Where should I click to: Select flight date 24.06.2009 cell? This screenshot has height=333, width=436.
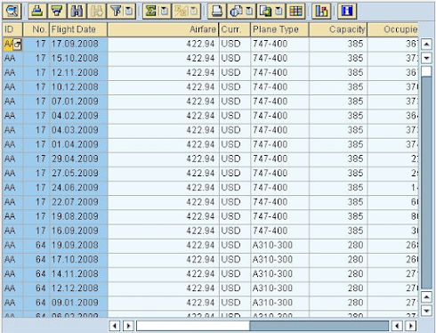coord(78,188)
